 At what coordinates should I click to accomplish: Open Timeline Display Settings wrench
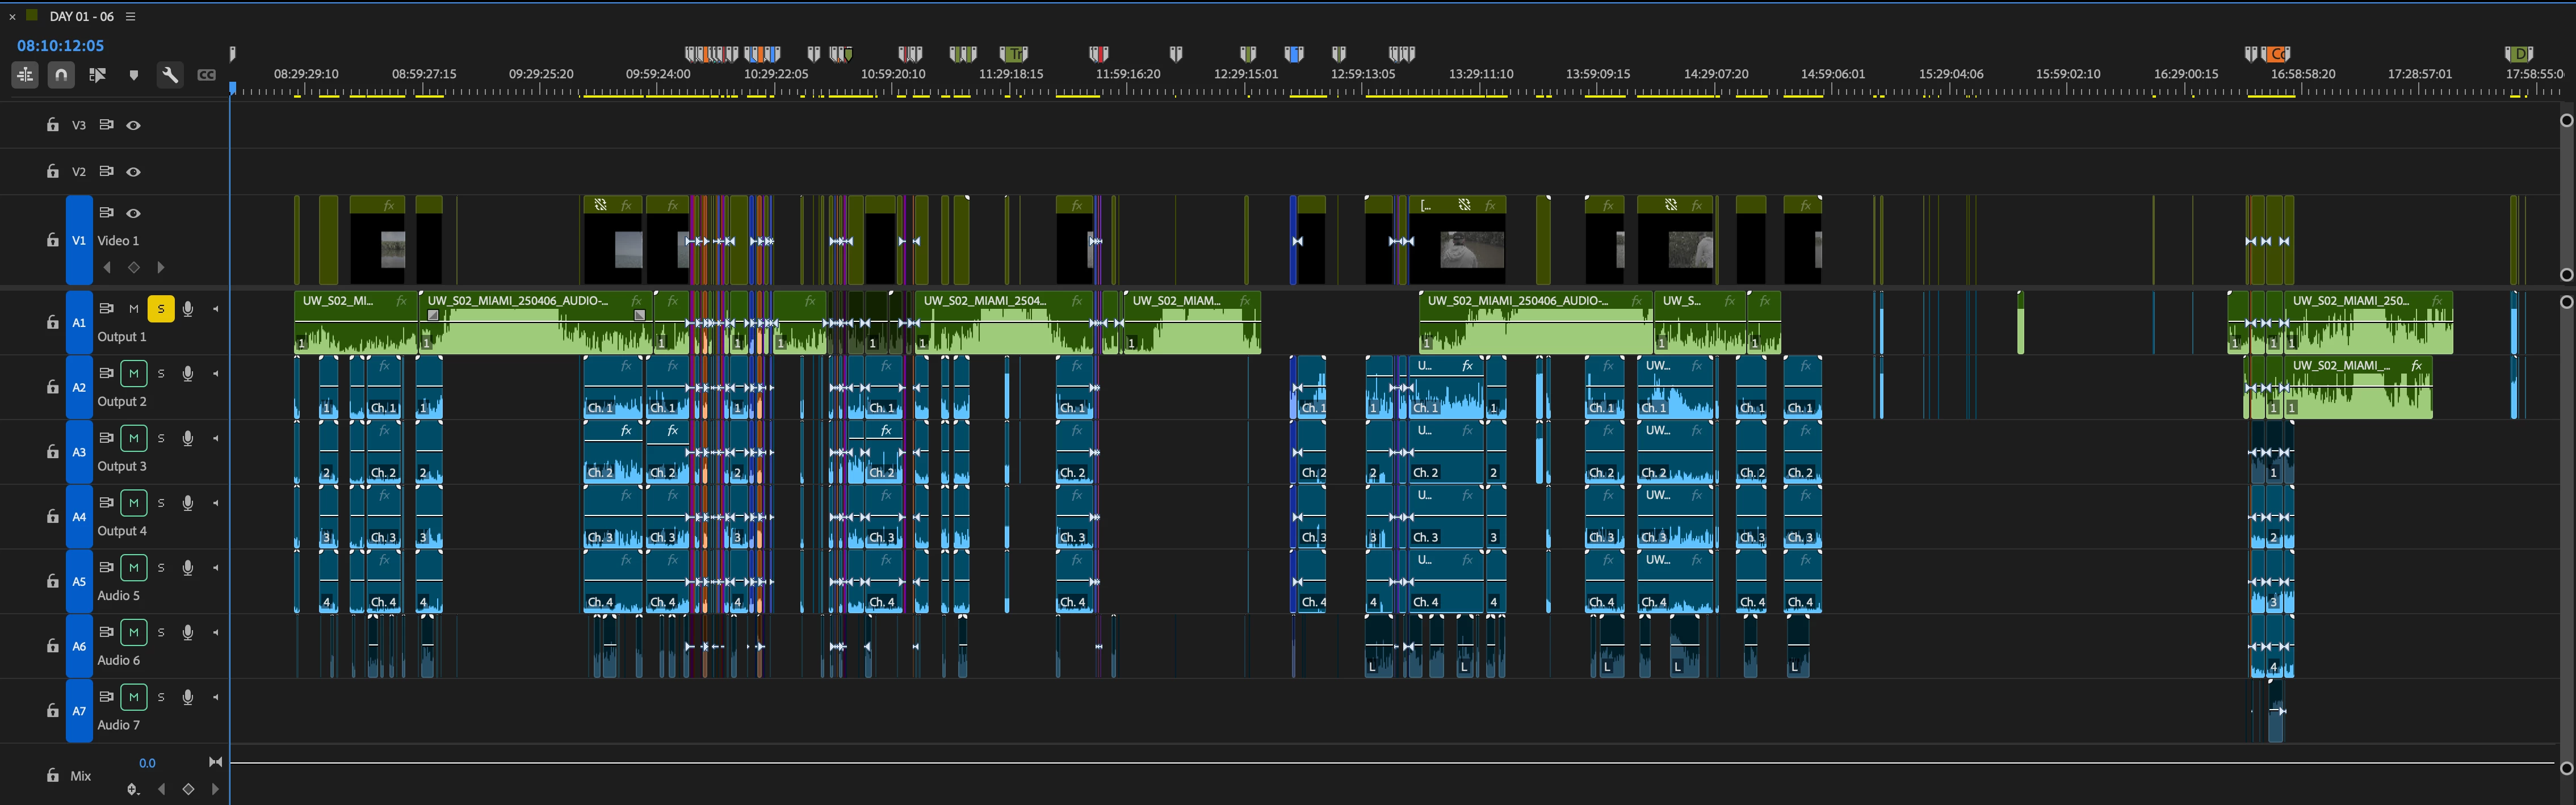pyautogui.click(x=170, y=75)
